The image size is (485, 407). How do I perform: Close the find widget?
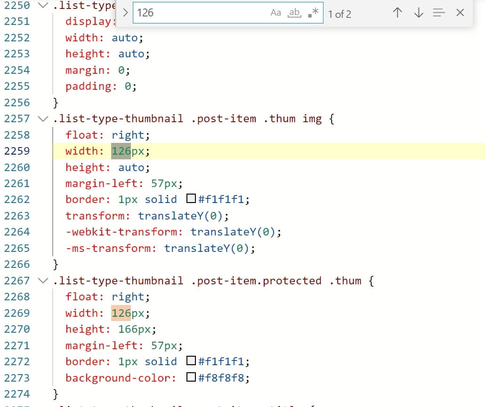pos(460,13)
